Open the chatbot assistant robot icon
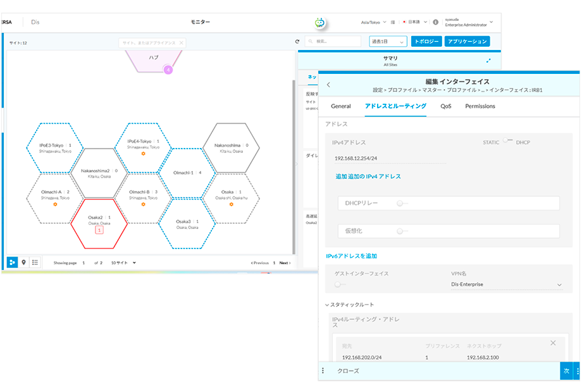This screenshot has height=392, width=582. [320, 22]
